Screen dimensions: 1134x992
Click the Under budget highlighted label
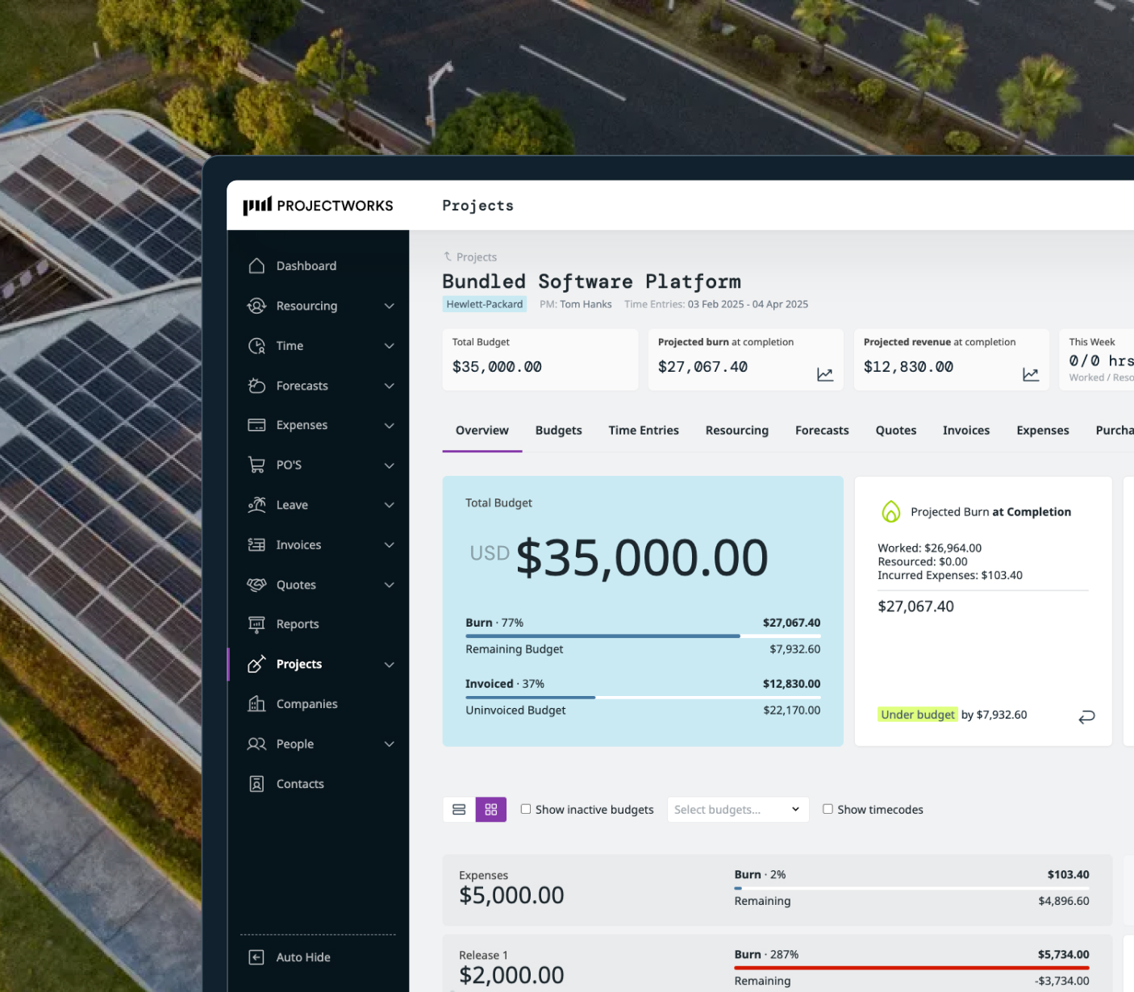[918, 715]
